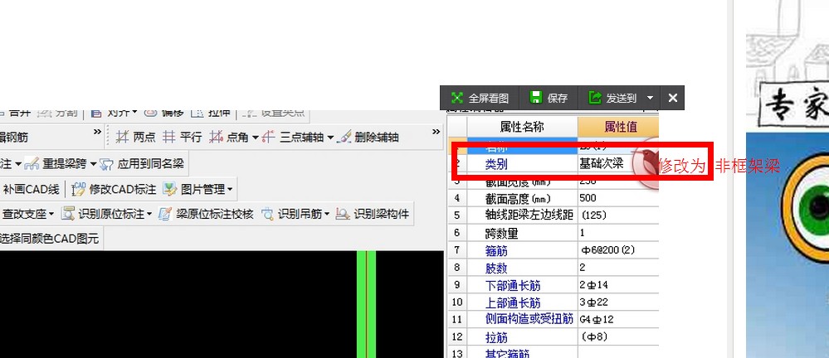
Task: Close the image viewer toolbar
Action: click(x=672, y=99)
